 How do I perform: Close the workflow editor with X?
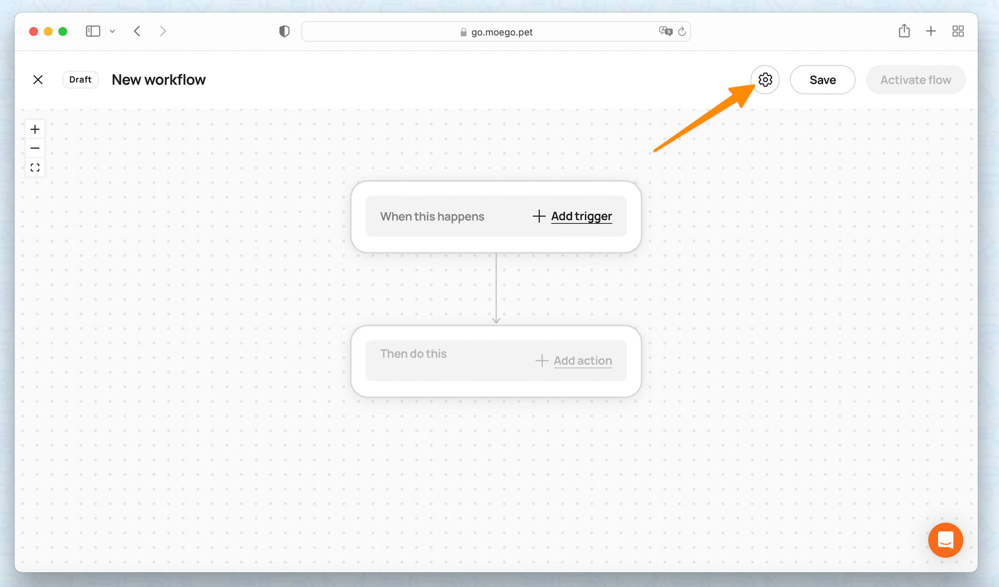(x=38, y=80)
